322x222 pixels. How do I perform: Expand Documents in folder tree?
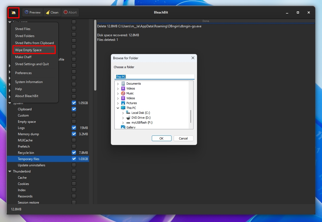[x=118, y=84]
